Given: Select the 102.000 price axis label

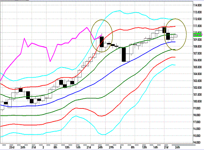Looking at the screenshot, I should [x=197, y=87].
